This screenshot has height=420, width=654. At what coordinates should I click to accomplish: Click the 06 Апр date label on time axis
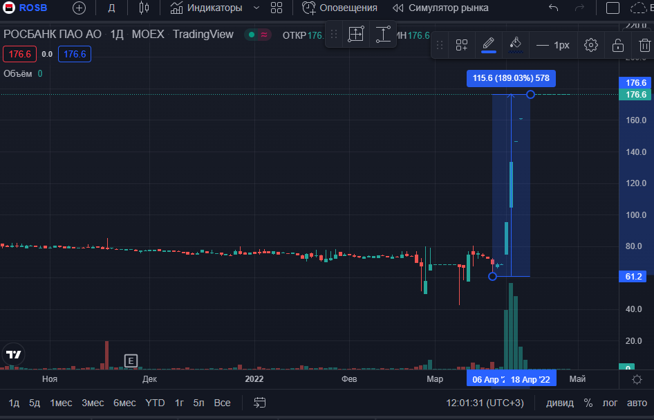click(x=486, y=379)
